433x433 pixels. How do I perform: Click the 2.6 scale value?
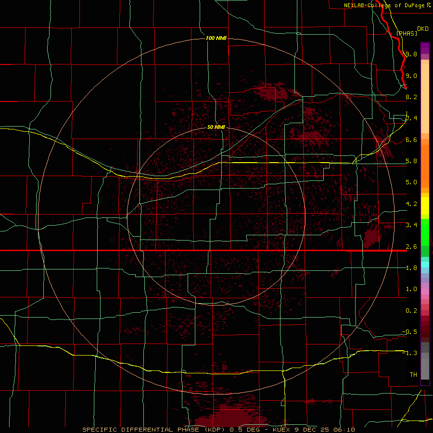(x=411, y=247)
